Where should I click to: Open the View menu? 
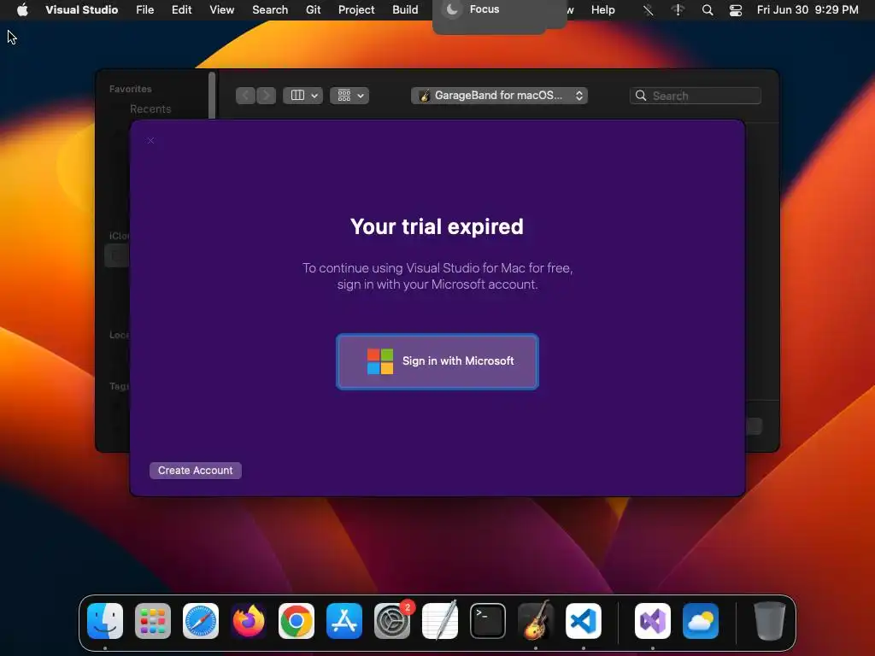(x=222, y=9)
